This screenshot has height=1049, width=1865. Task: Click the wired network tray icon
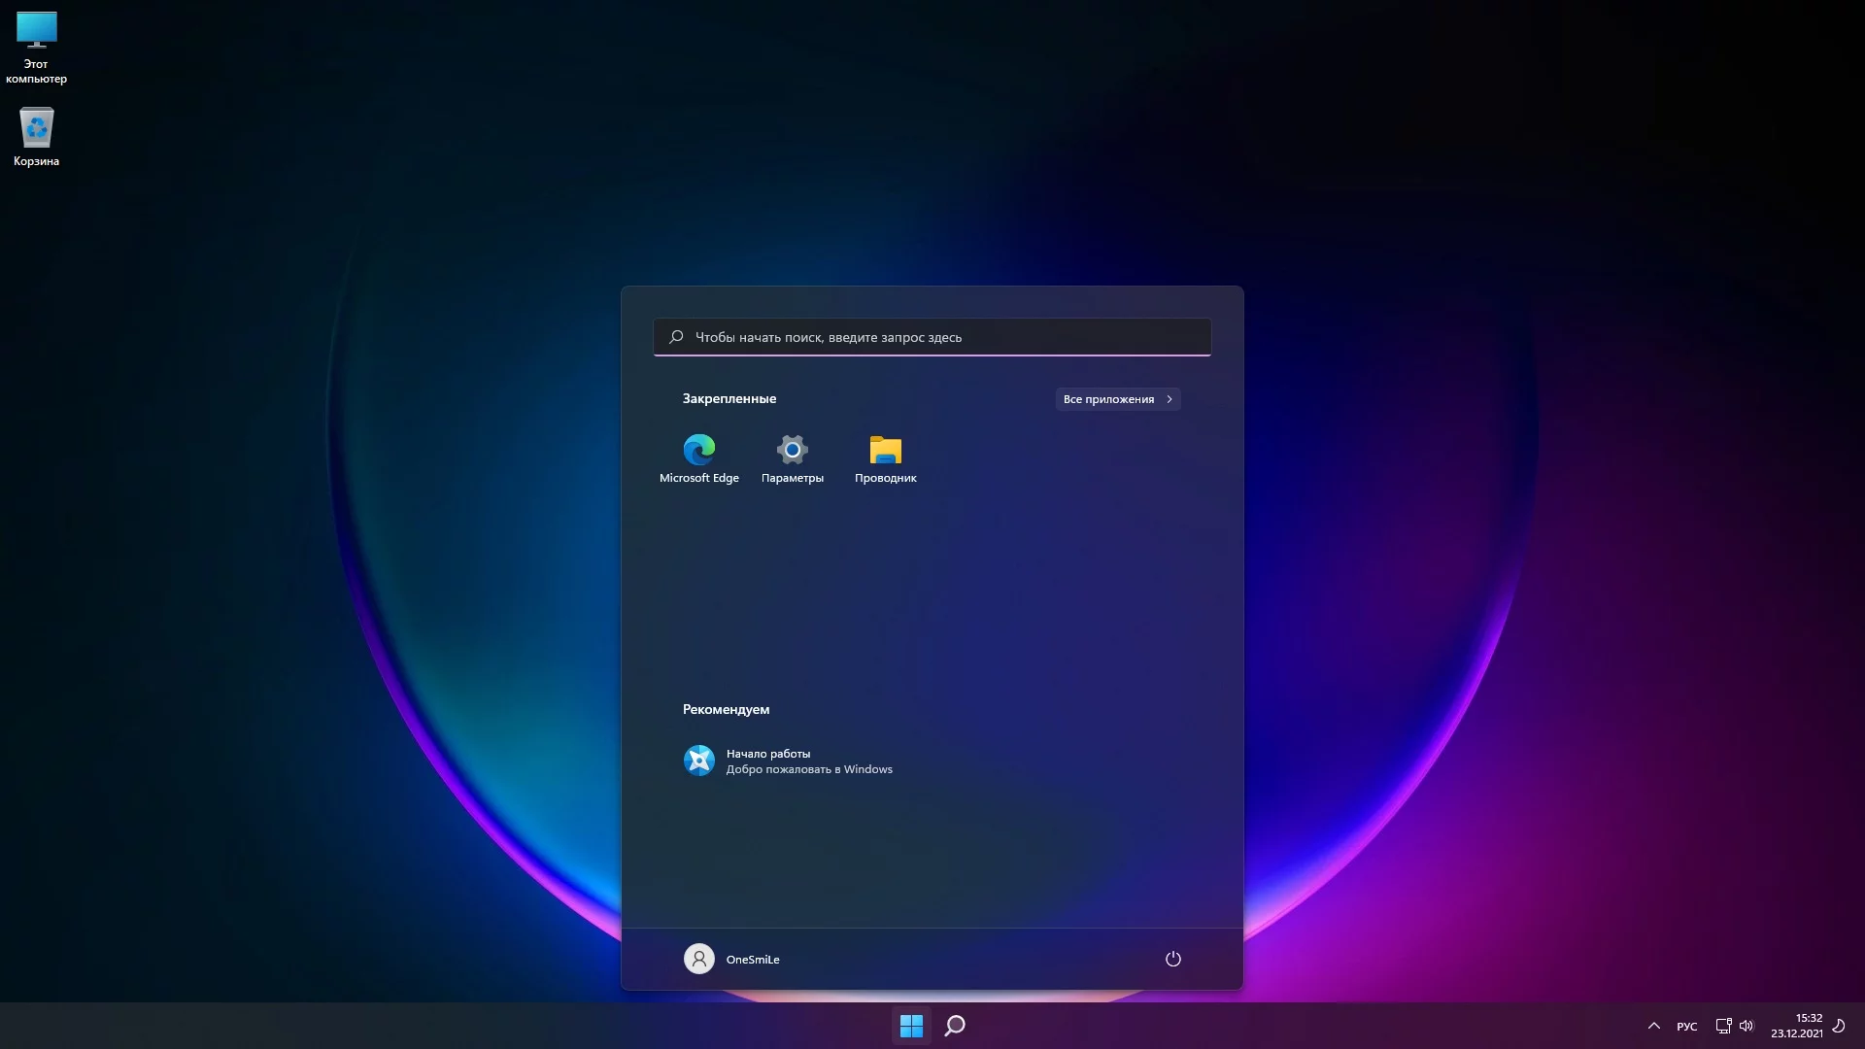(x=1723, y=1026)
